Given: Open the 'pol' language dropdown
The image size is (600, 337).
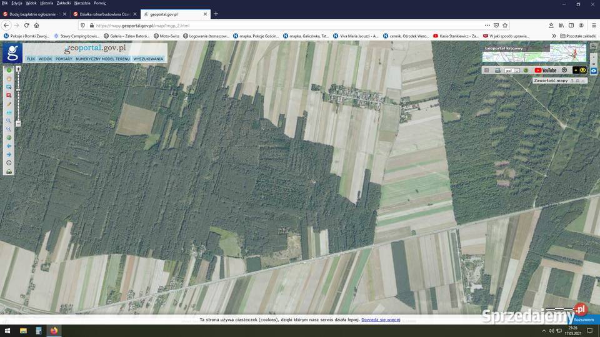Looking at the screenshot, I should click(x=512, y=71).
